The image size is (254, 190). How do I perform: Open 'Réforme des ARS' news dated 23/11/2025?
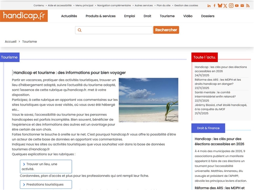point(218,82)
